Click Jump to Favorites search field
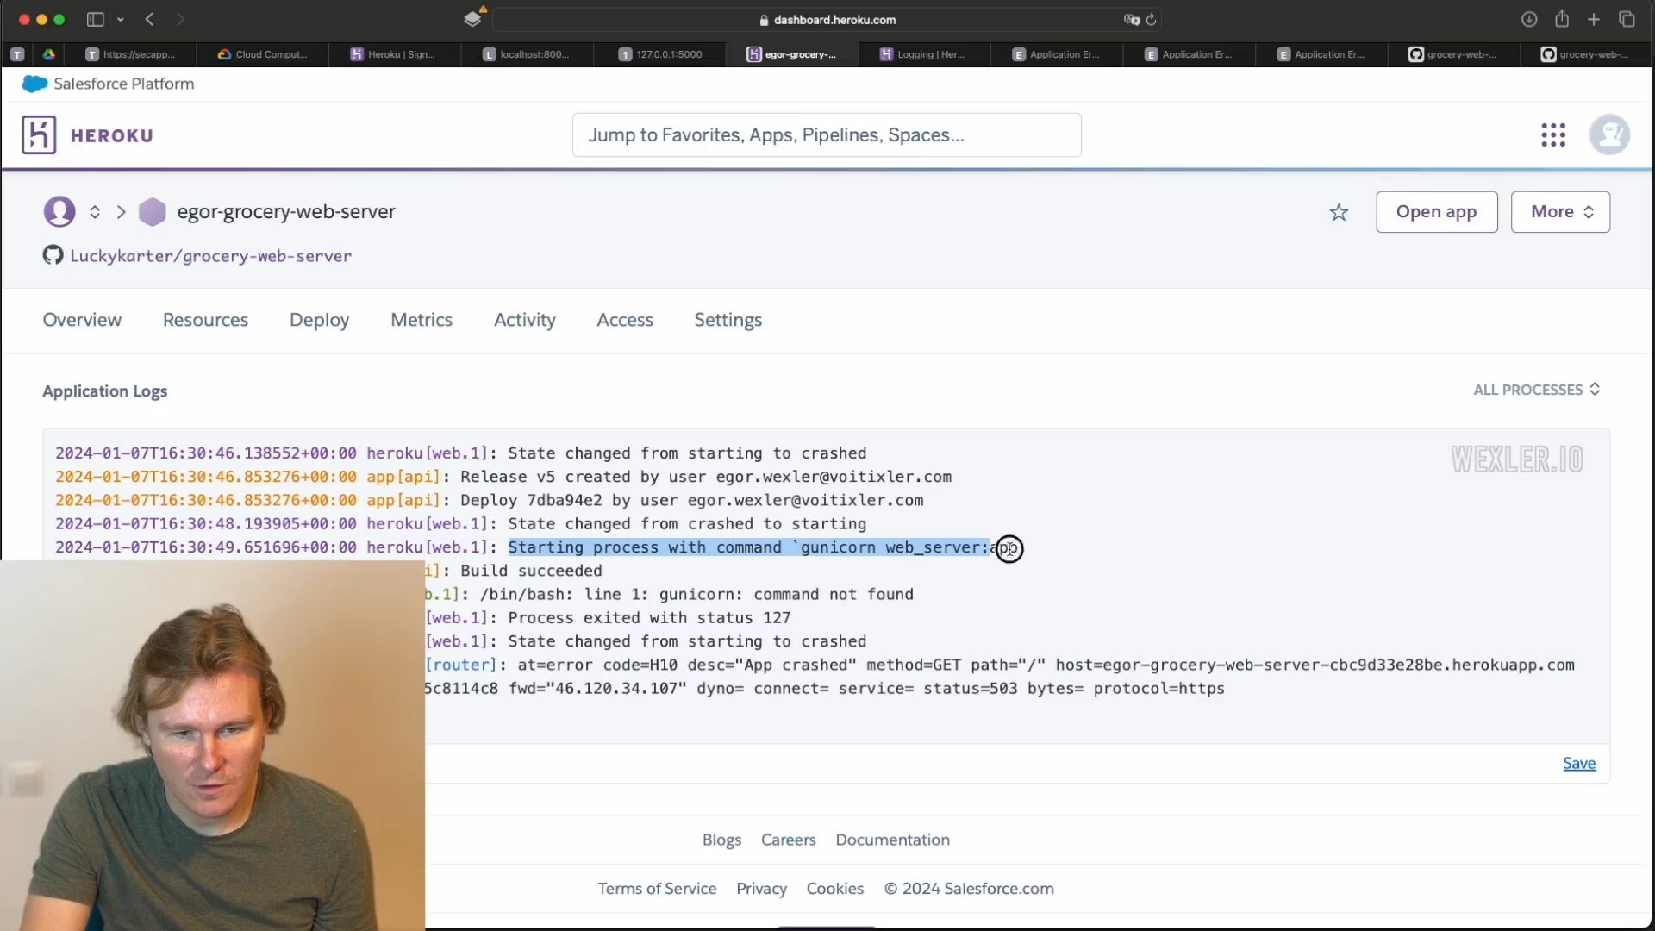 click(x=827, y=135)
